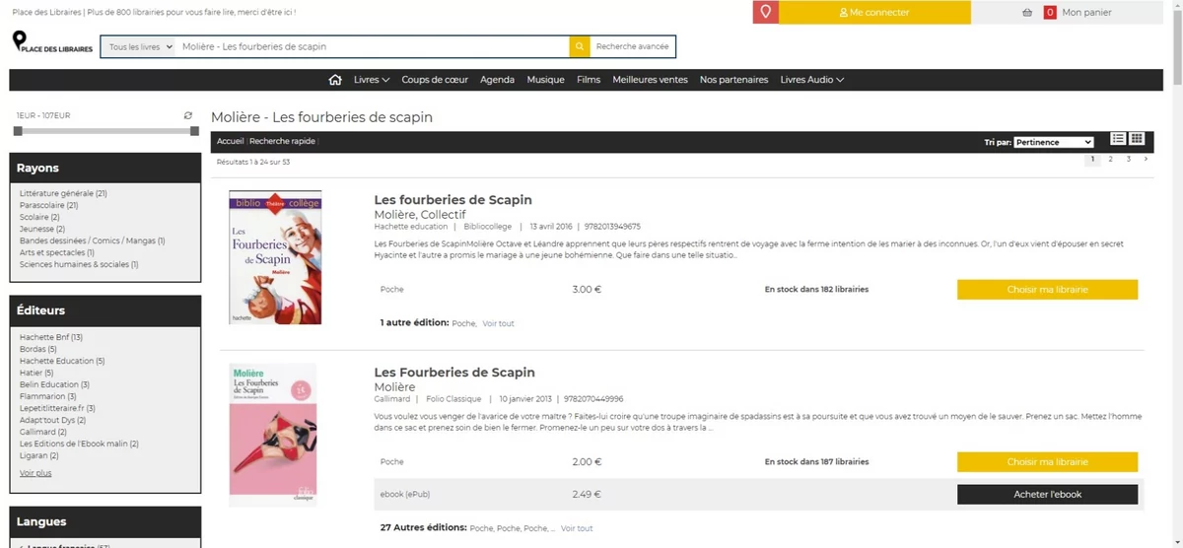This screenshot has height=548, width=1183.
Task: Open Coups de cœur menu item
Action: pyautogui.click(x=435, y=80)
